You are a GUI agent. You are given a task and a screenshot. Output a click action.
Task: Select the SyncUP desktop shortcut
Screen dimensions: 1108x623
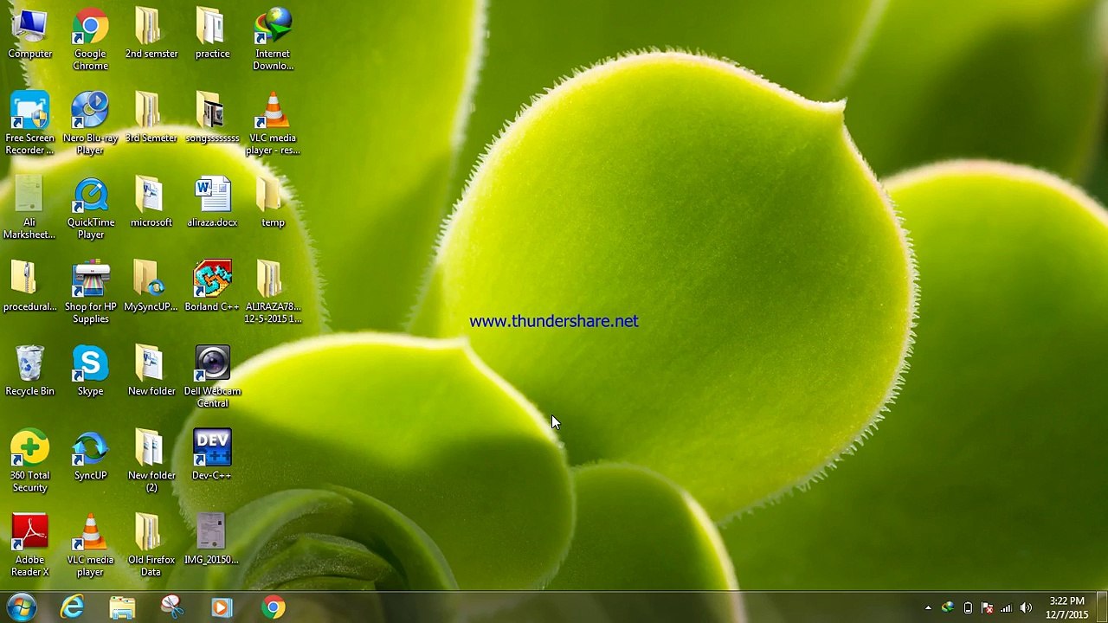pyautogui.click(x=90, y=456)
